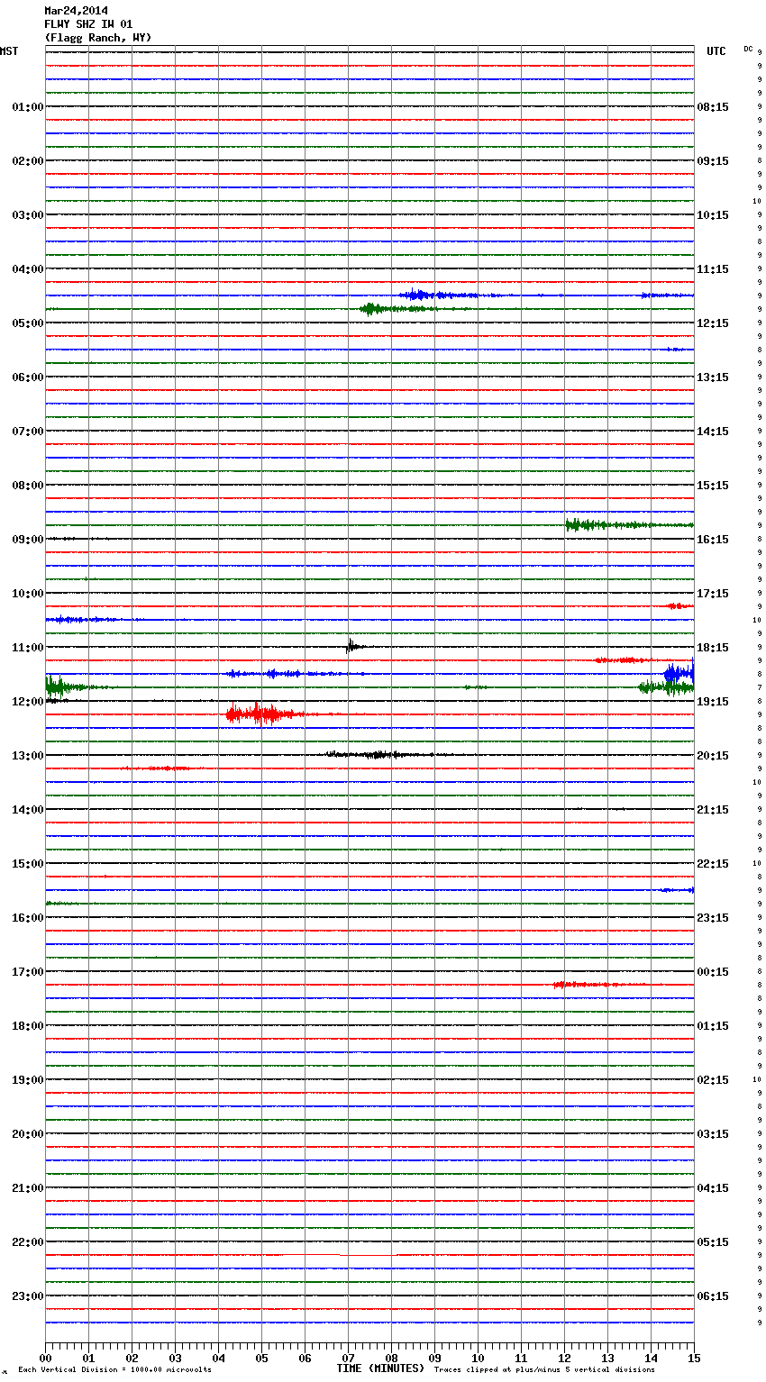Select the 07:00 MST time label
Image resolution: width=766 pixels, height=1382 pixels.
click(28, 432)
